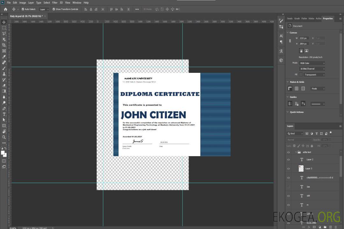The image size is (344, 229).
Task: Select Layer 3 thumbnail
Action: click(x=301, y=169)
